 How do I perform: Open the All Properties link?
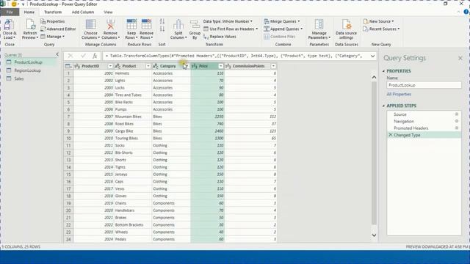(399, 95)
